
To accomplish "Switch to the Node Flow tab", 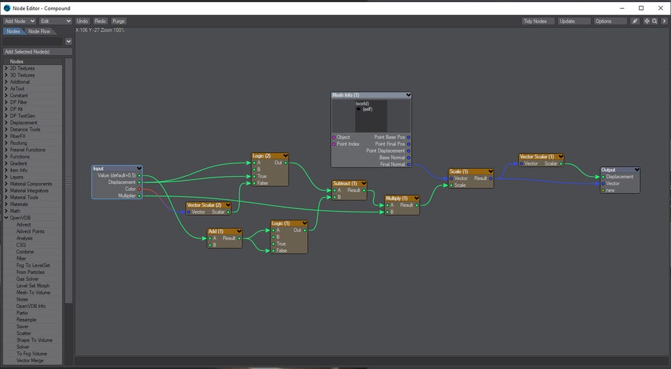I will 39,31.
